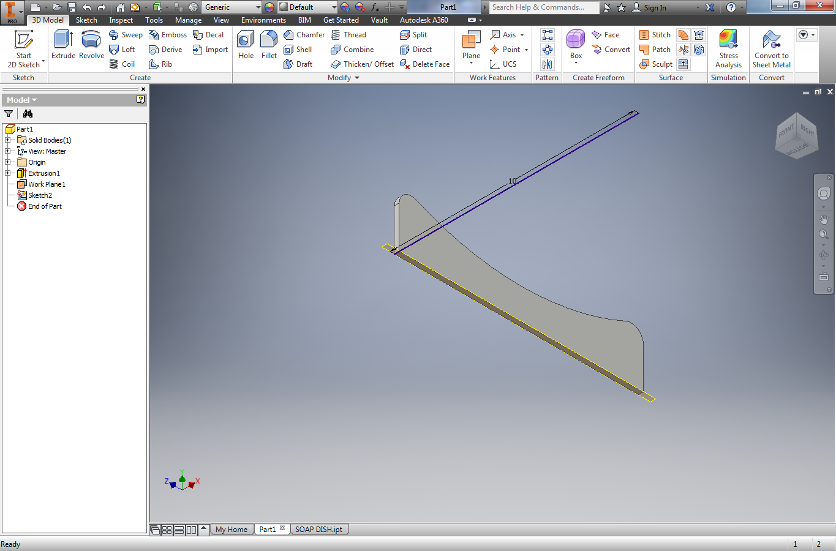Open the Axis dropdown arrow
This screenshot has height=551, width=836.
coord(522,35)
